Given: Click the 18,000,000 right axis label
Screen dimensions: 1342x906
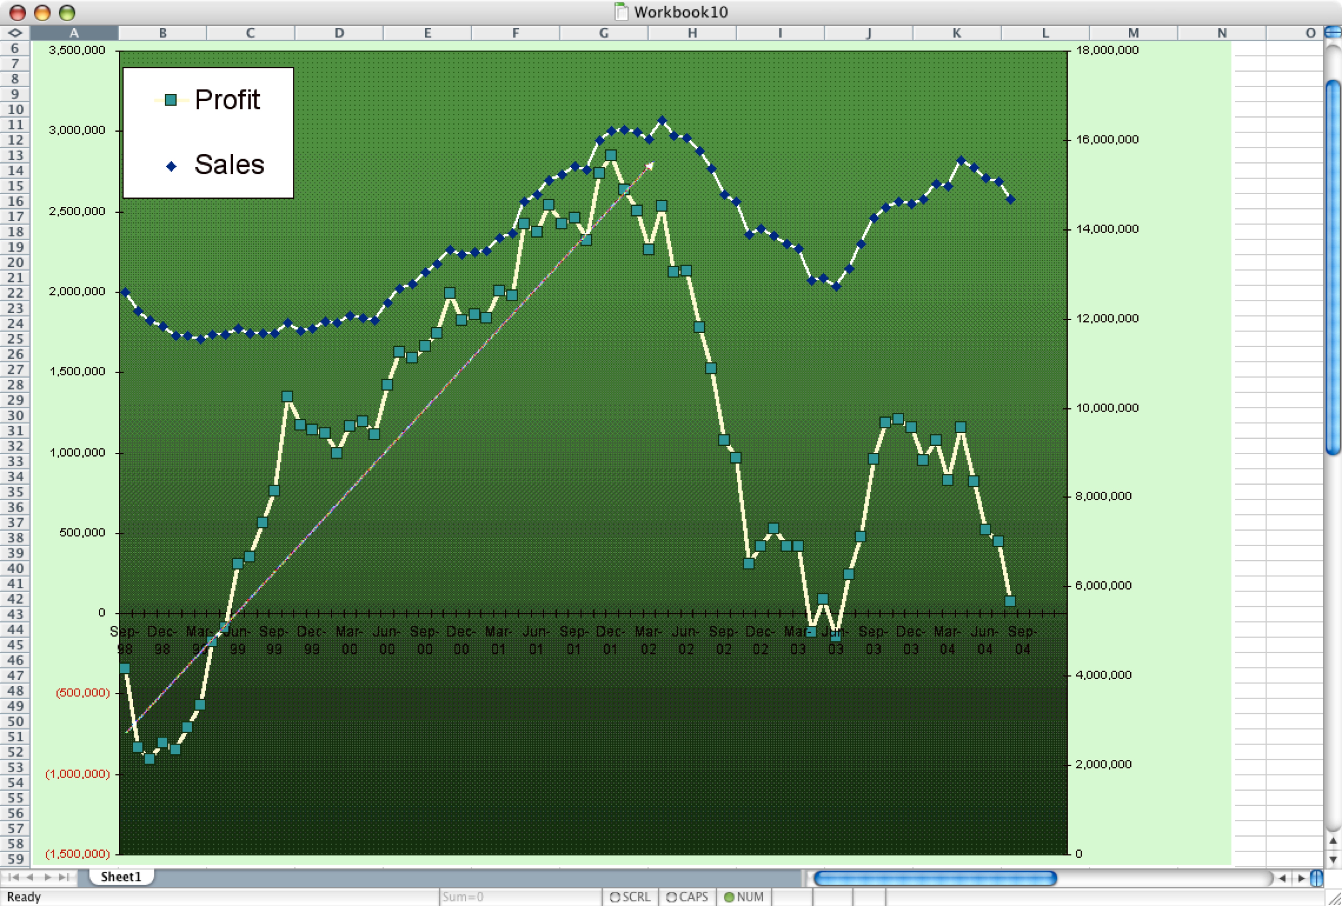Looking at the screenshot, I should pyautogui.click(x=1107, y=50).
